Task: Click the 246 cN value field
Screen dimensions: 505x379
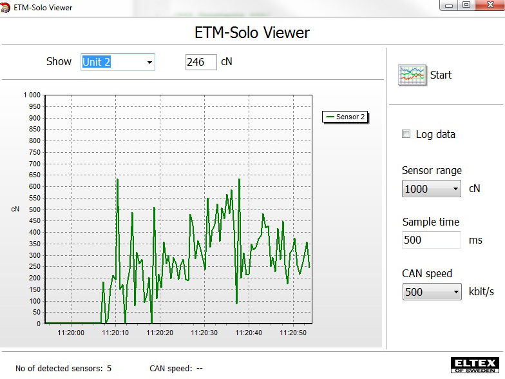Action: coord(201,62)
